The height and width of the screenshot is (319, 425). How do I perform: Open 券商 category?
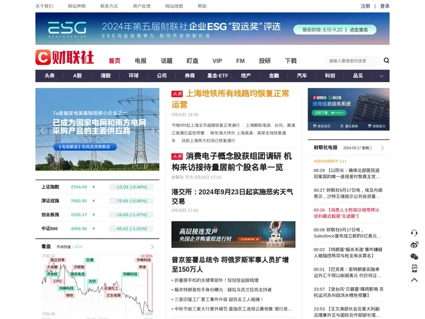click(x=189, y=76)
